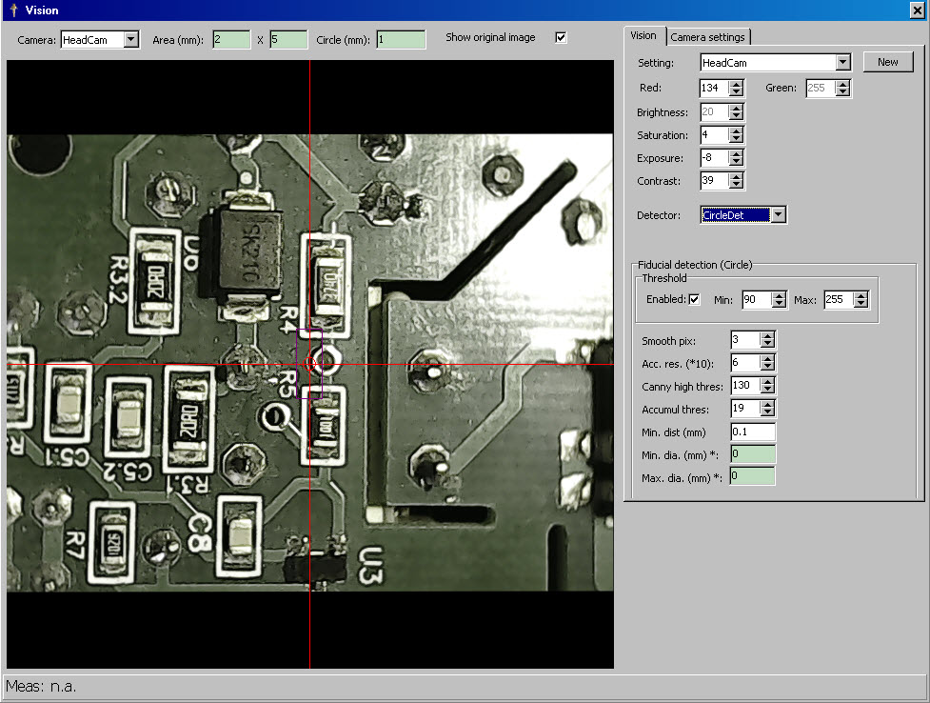Decrease the Threshold Min value
This screenshot has height=703, width=930.
tap(779, 304)
